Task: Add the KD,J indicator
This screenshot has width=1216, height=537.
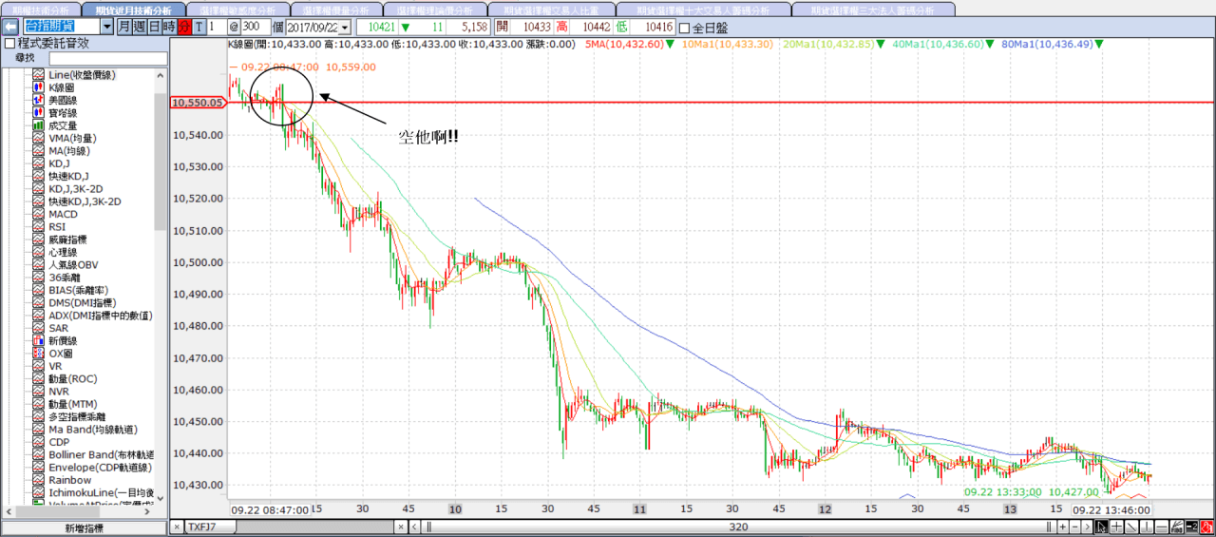Action: pyautogui.click(x=60, y=163)
